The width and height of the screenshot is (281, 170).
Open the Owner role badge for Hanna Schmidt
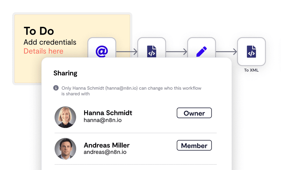click(x=194, y=113)
